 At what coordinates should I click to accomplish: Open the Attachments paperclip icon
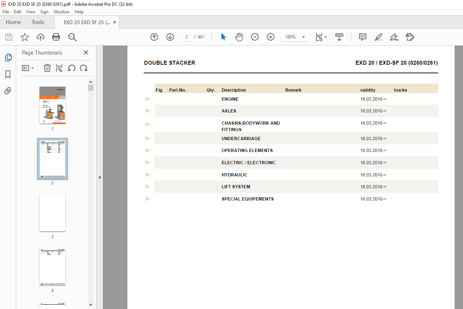[x=8, y=91]
